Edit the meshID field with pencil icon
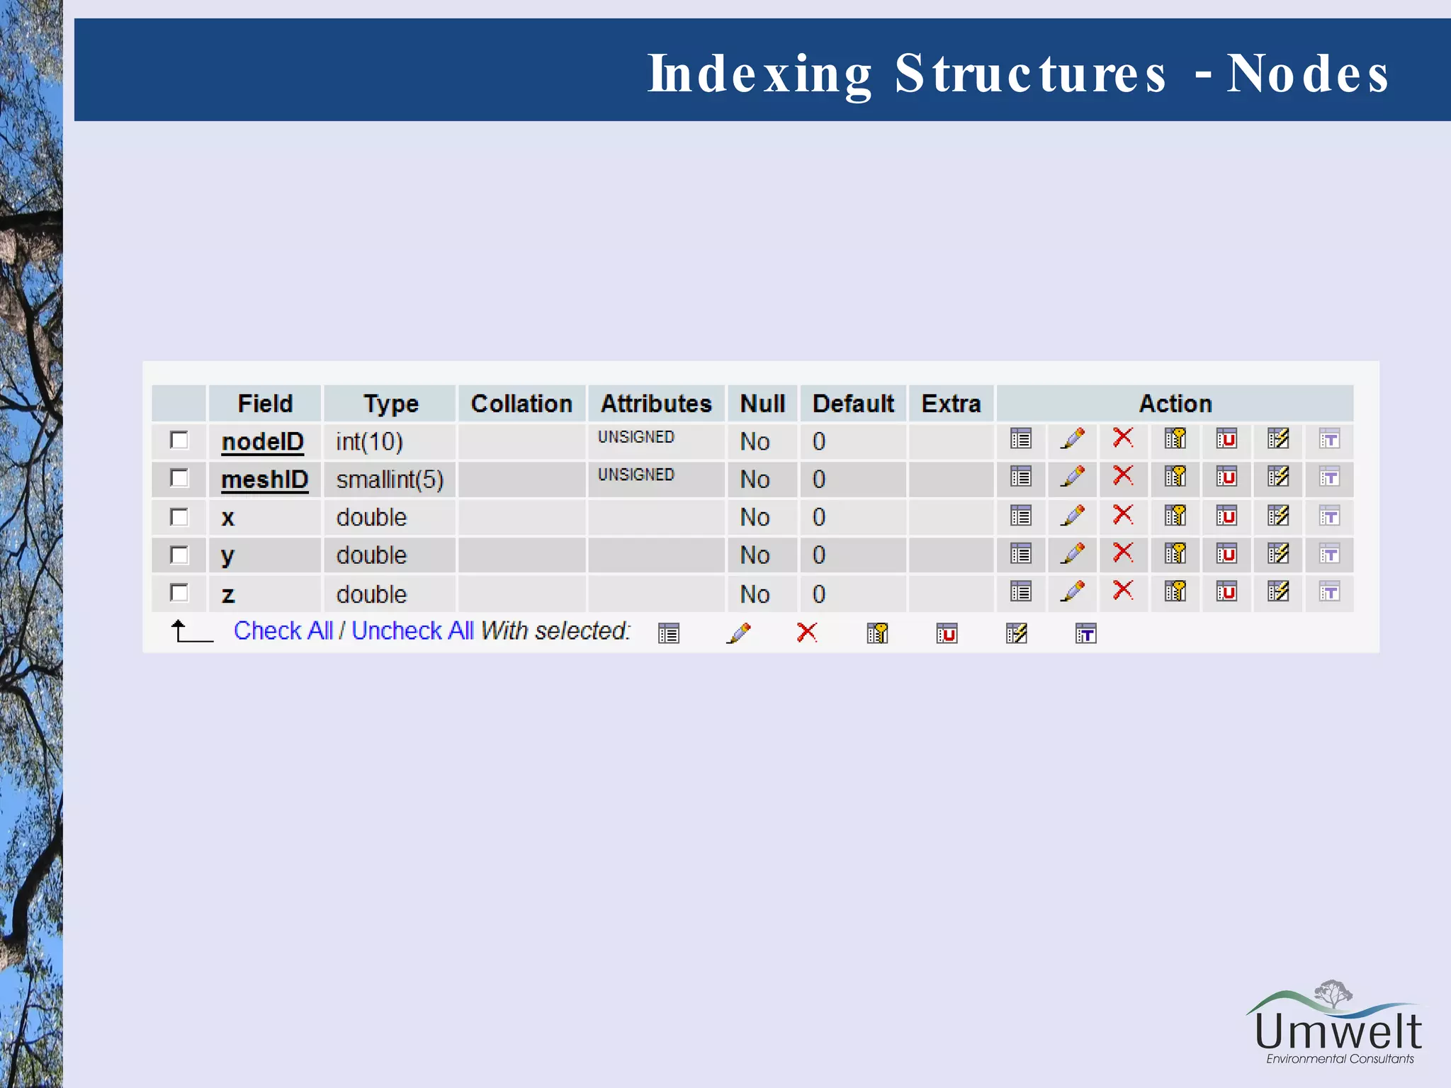Viewport: 1451px width, 1088px height. tap(1073, 476)
